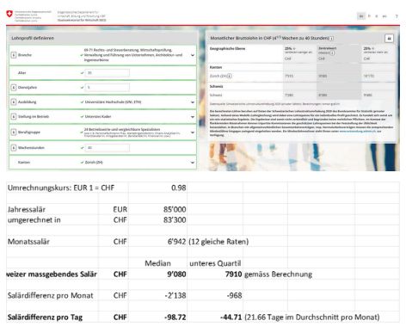Follow the admin.ch link in disclaimer text
This screenshot has height=333, width=406.
[357, 131]
